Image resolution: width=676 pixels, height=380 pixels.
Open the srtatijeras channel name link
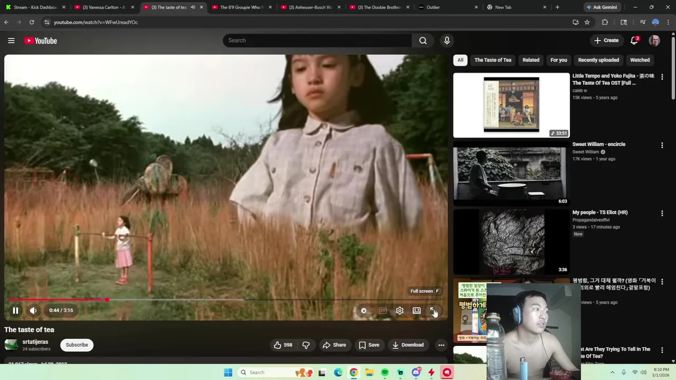35,342
